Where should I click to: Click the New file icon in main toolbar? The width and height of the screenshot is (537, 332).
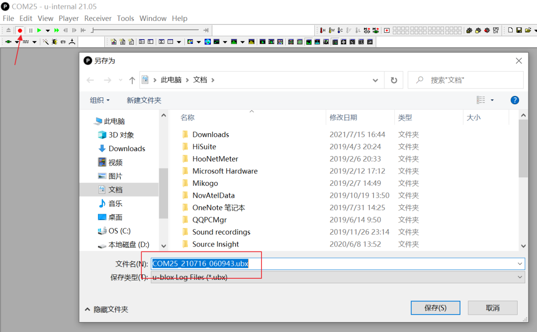pos(510,30)
